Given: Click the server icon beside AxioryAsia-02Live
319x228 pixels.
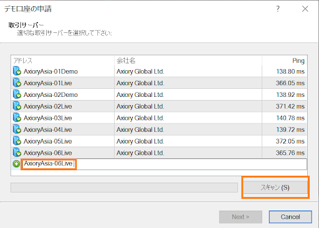Looking at the screenshot, I should coord(17,106).
